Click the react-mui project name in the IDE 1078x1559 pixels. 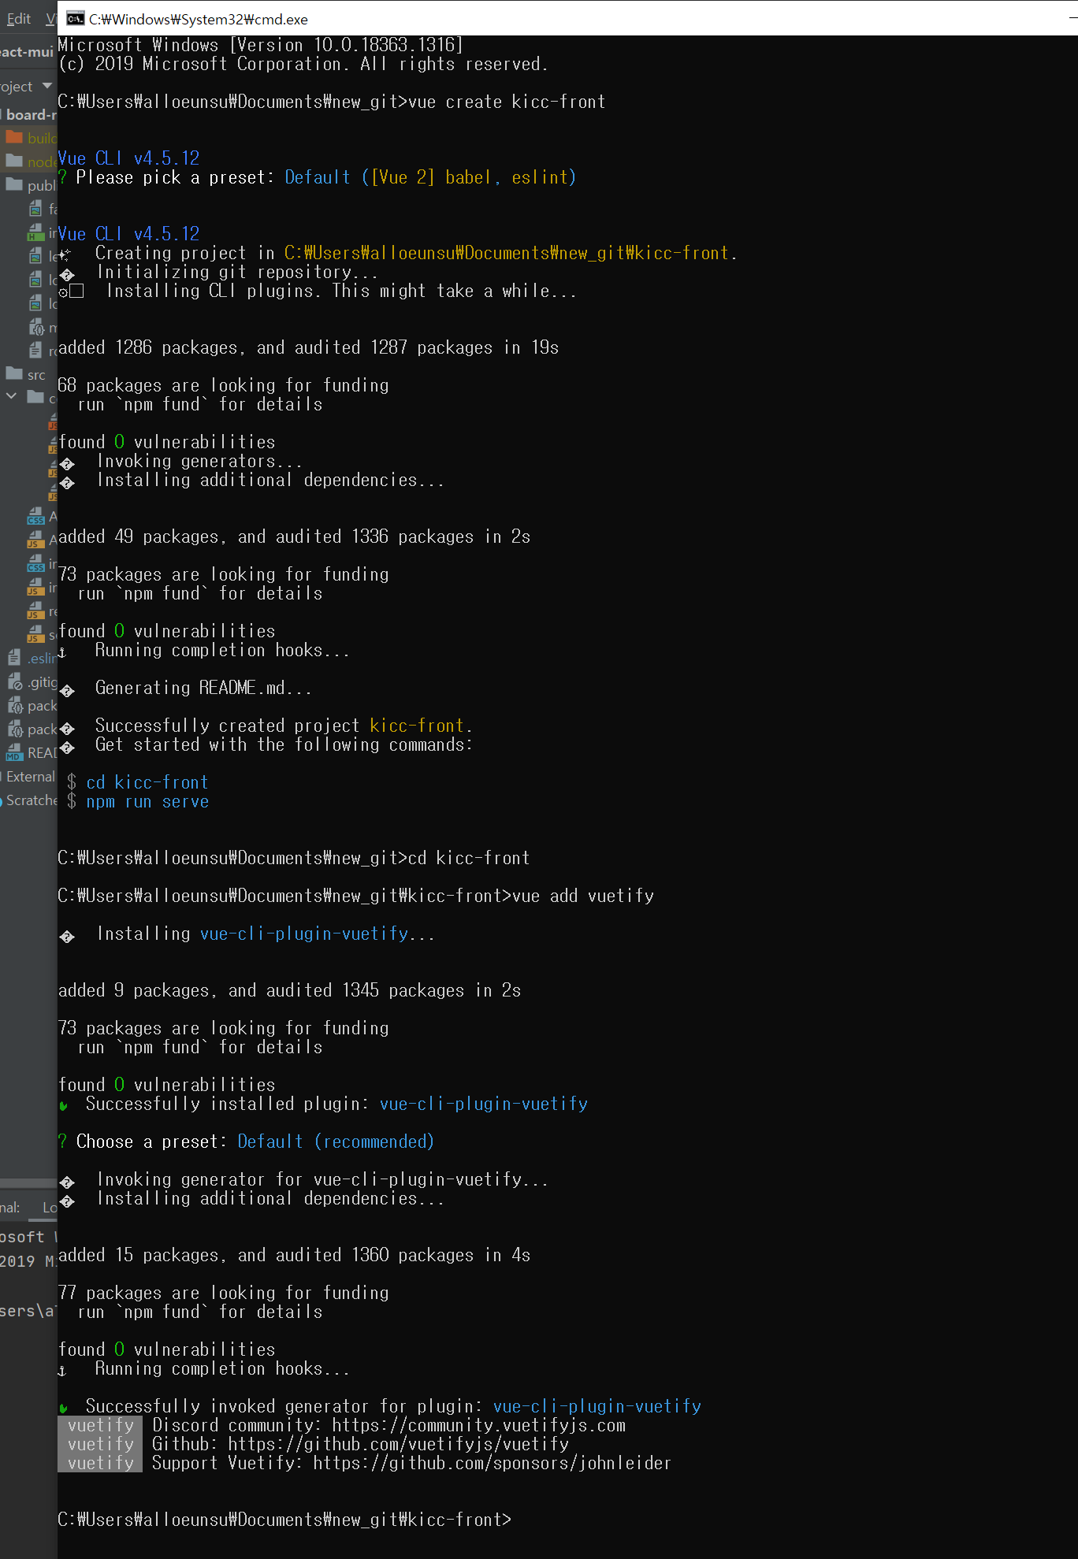coord(27,52)
